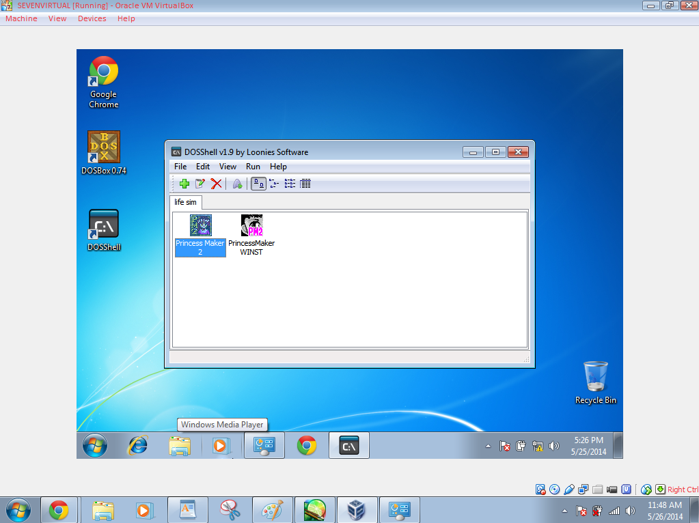Click the guest Show desktop button

click(618, 445)
